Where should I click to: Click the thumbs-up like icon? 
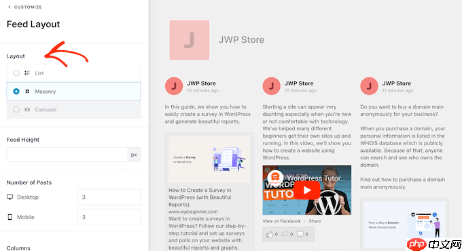[269, 234]
